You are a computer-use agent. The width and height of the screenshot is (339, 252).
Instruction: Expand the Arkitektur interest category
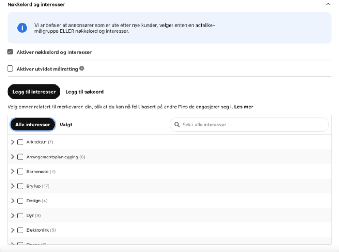click(x=12, y=142)
